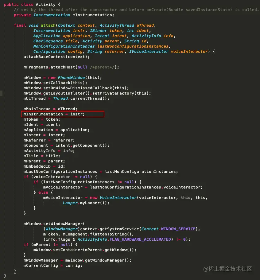Click the 'Context.WINDOW_SERVICE' line
Image resolution: width=260 pixels, height=280 pixels.
click(x=122, y=229)
